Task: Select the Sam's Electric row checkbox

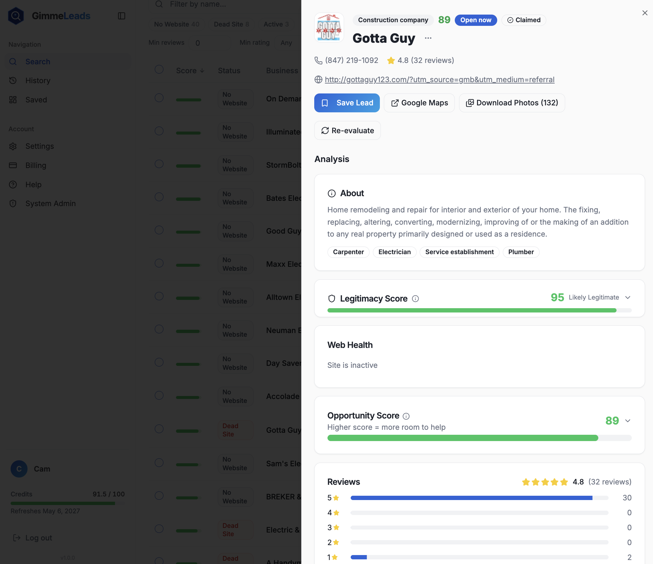Action: [159, 463]
